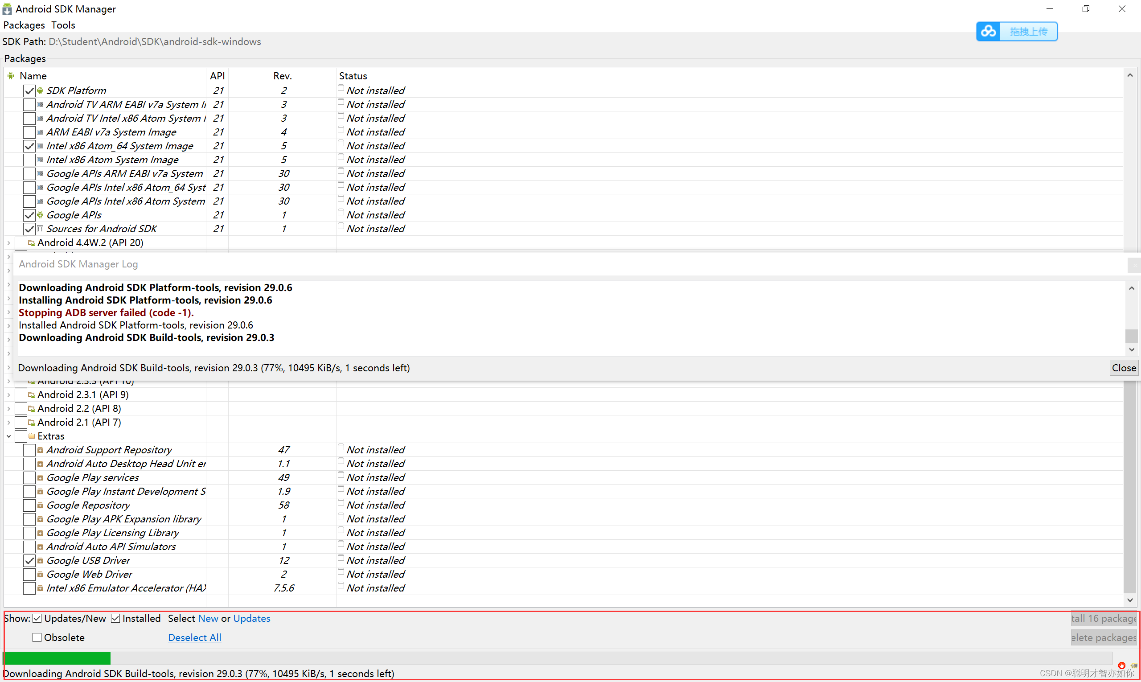Click the packages list scroll up arrow
Screen dimensions: 1141x682
point(1130,75)
